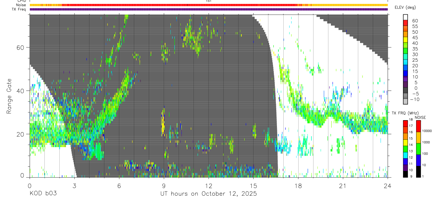Viewport: 436px width, 201px height.
Task: Click the purple TX Freq status bar
Action: point(209,9)
